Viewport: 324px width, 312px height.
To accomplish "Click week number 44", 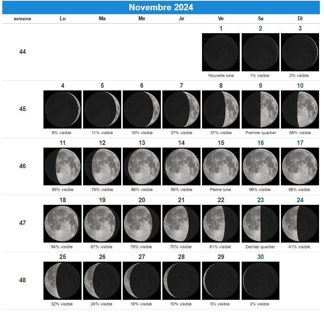I will click(x=22, y=52).
